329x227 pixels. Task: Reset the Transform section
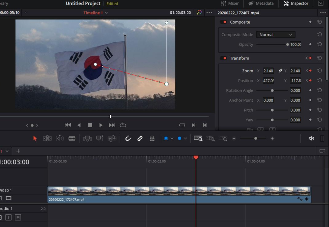(319, 58)
